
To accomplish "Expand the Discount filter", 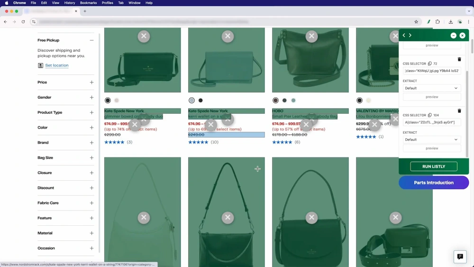I will point(91,188).
